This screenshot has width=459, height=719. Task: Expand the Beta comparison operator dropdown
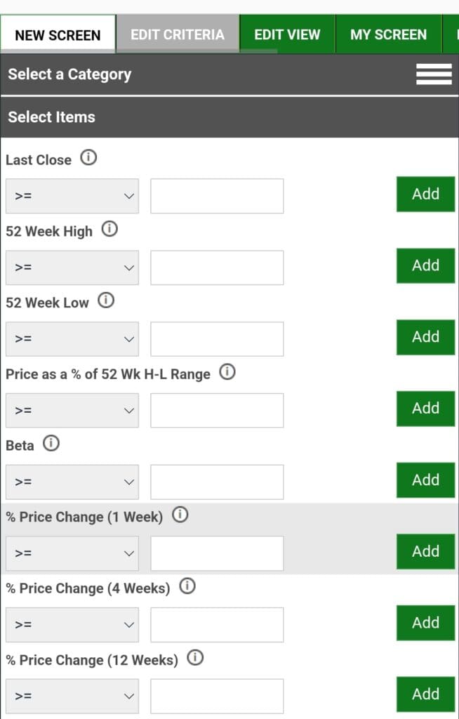pyautogui.click(x=72, y=482)
